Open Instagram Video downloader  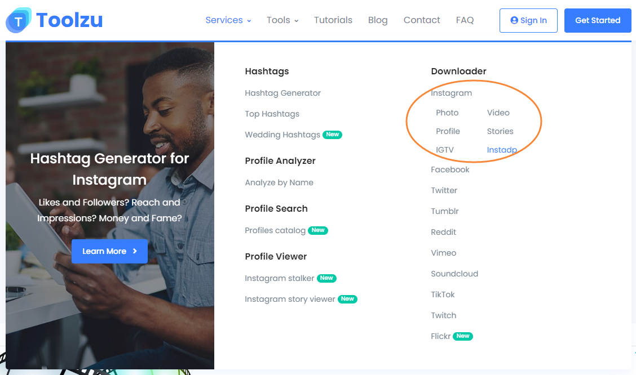498,113
